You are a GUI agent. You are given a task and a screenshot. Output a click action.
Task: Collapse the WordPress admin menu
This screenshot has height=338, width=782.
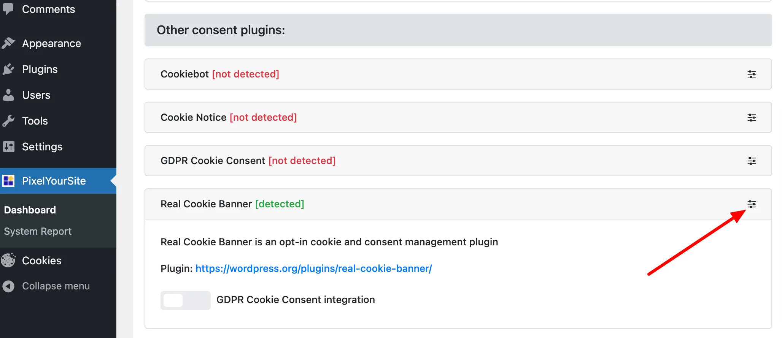pos(56,286)
